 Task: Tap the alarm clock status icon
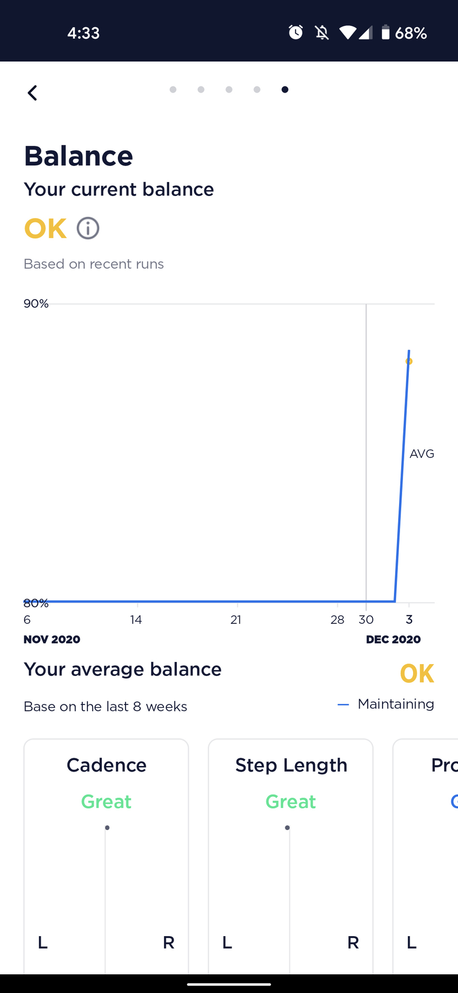[x=296, y=33]
